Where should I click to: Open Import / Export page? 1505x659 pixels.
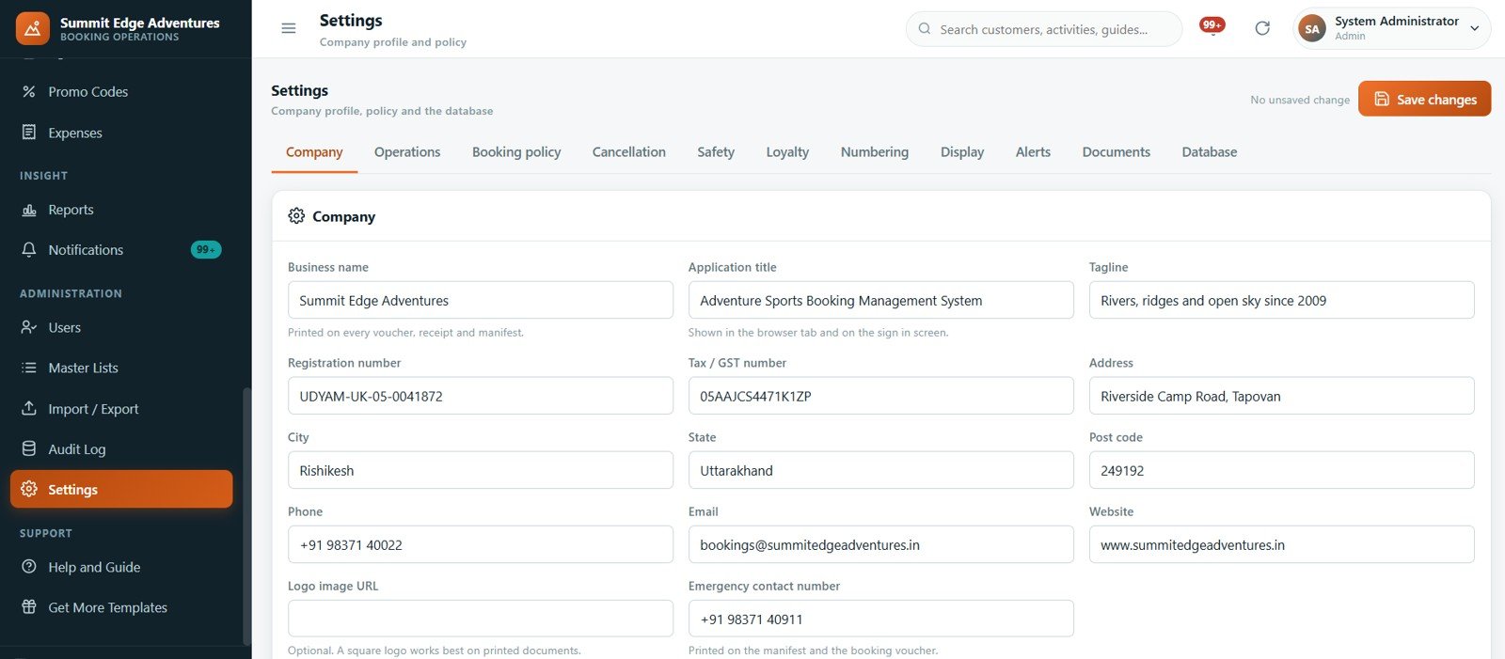tap(121, 408)
